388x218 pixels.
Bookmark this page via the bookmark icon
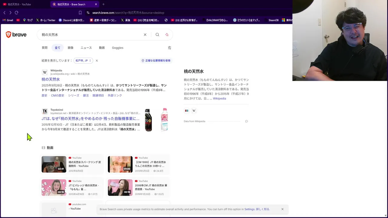coord(80,13)
